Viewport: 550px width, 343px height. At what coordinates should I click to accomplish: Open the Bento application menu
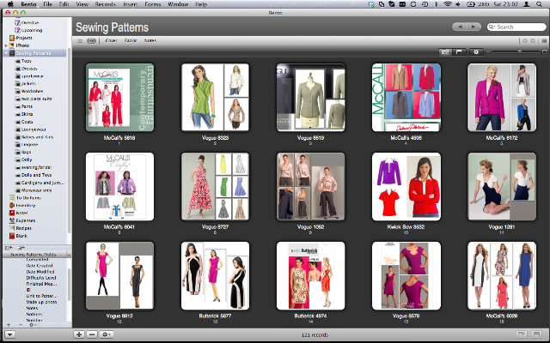click(x=28, y=4)
